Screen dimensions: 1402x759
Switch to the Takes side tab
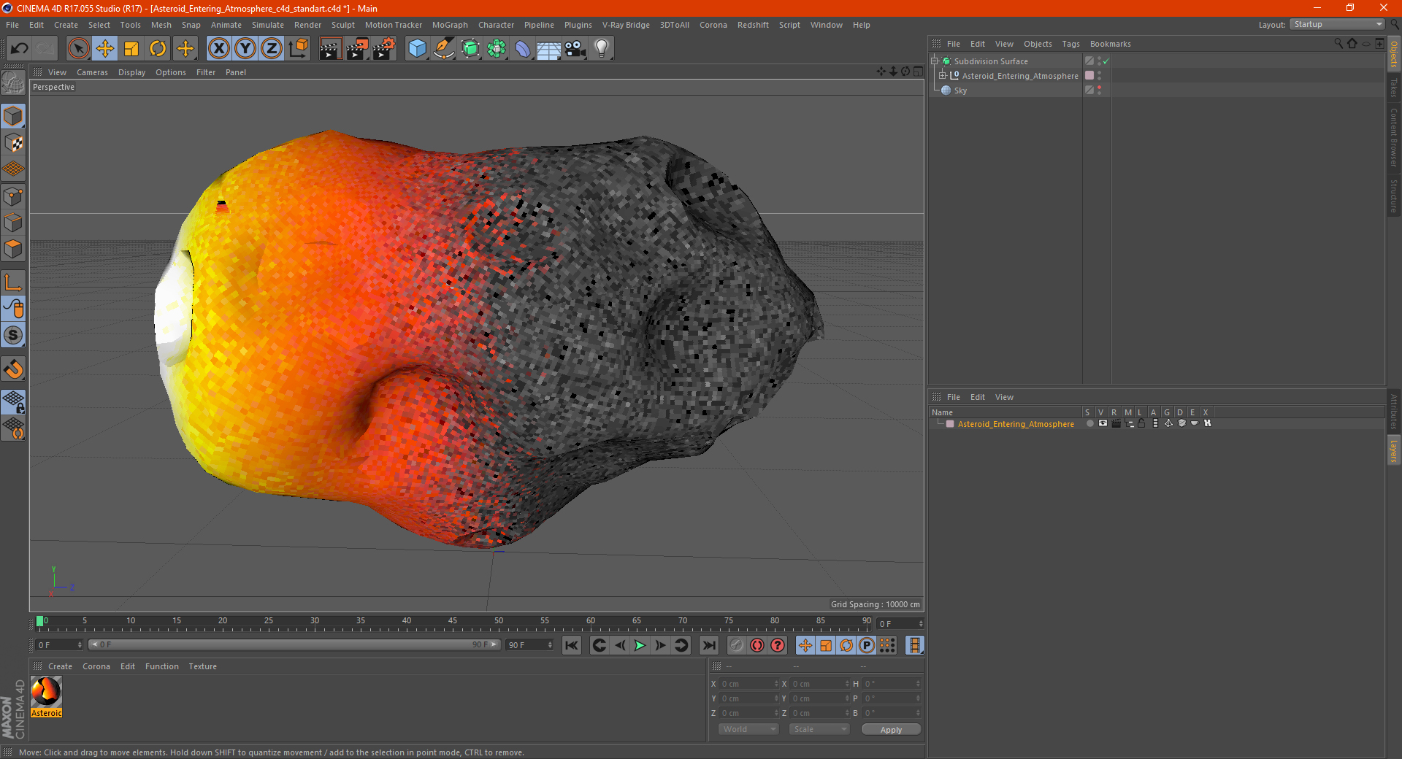(x=1394, y=88)
